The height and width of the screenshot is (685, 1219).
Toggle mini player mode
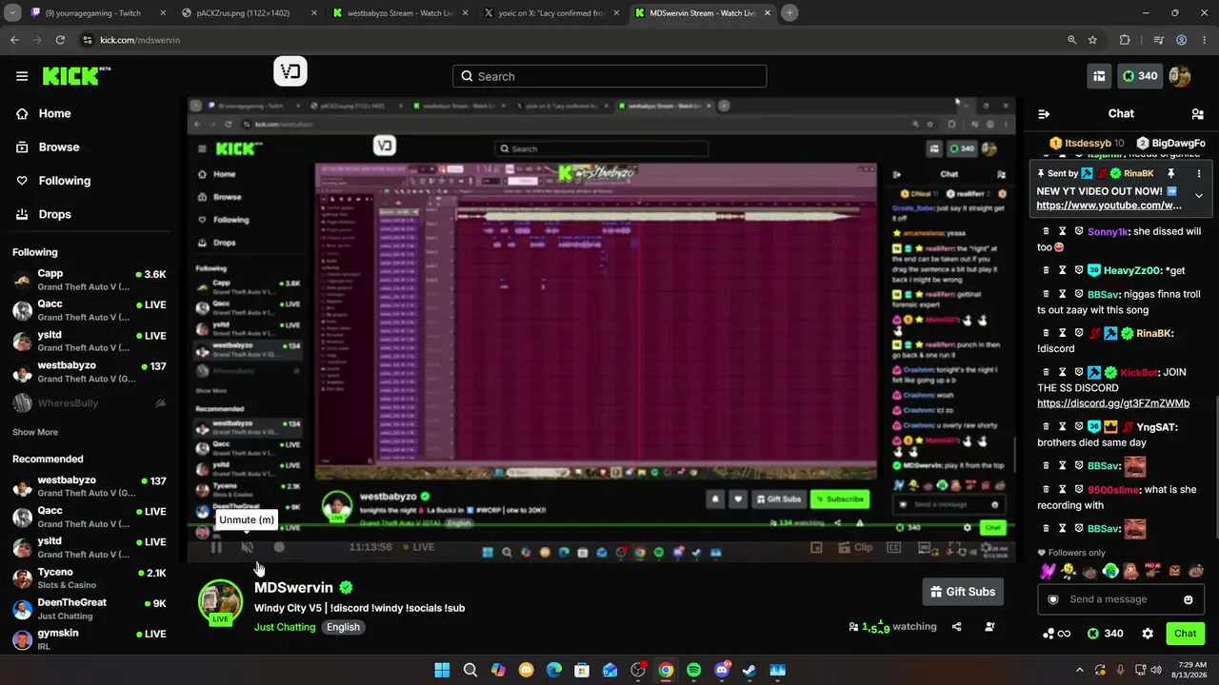[816, 547]
